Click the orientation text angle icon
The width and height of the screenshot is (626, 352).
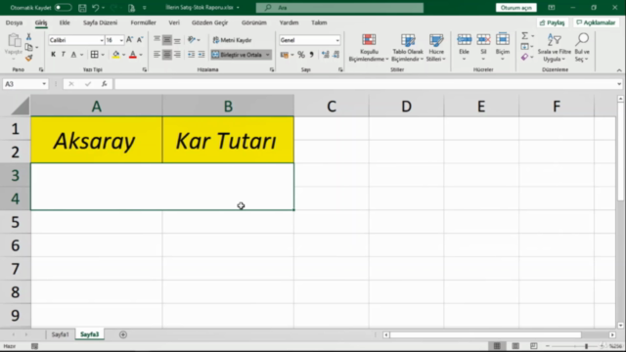[192, 40]
